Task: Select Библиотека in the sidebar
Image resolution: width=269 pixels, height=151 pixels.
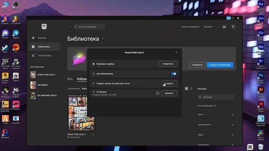Action: [44, 47]
